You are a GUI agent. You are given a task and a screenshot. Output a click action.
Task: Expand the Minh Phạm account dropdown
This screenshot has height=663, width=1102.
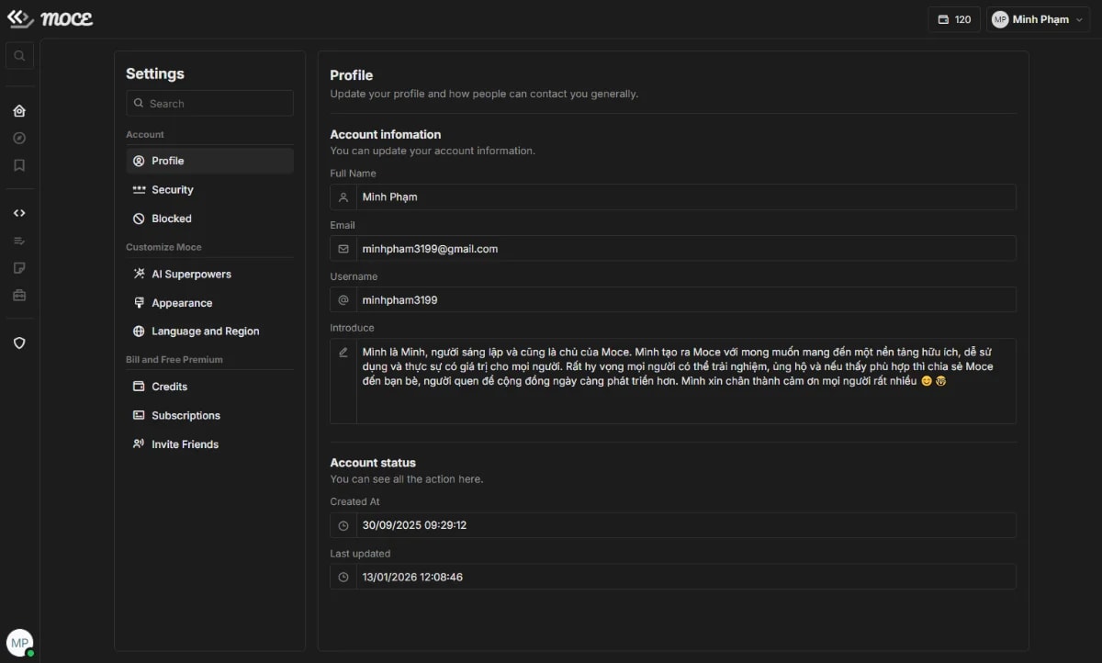(x=1038, y=19)
